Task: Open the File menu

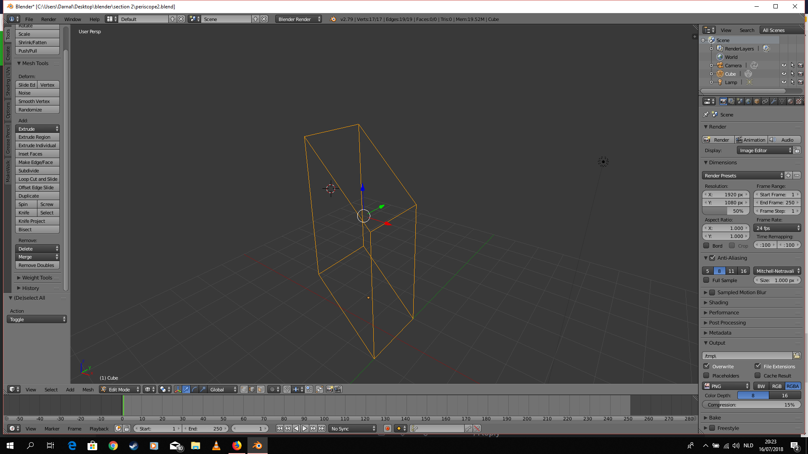Action: point(29,19)
